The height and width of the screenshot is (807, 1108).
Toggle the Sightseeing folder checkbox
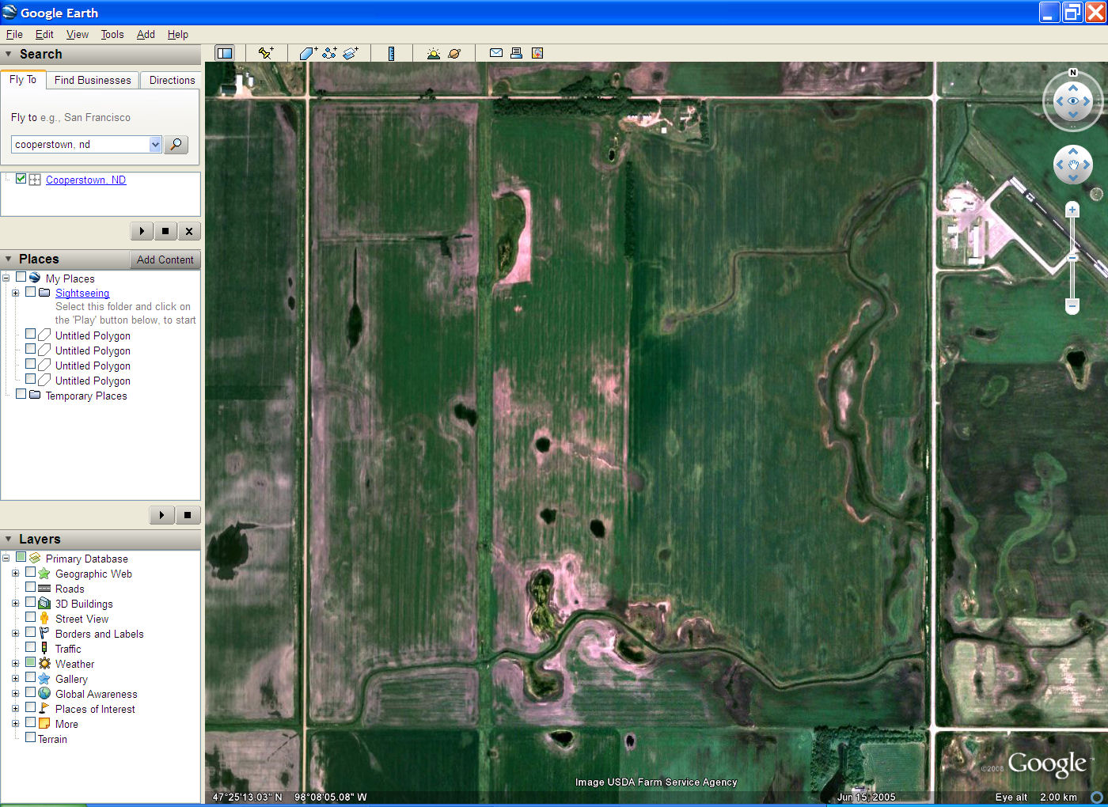click(x=31, y=292)
